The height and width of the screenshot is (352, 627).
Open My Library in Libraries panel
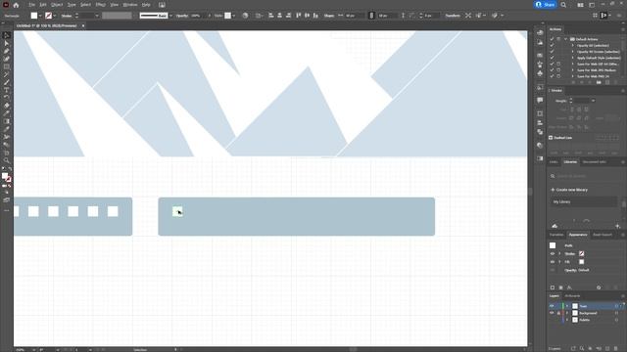(x=583, y=202)
